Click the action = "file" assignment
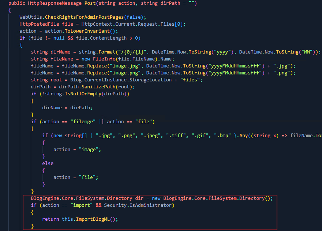The height and width of the screenshot is (231, 322). coord(76,177)
